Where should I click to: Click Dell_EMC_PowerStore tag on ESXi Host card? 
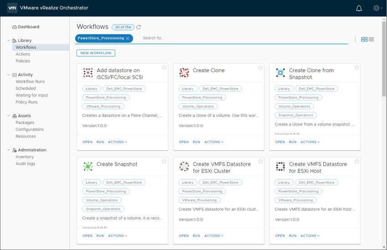pyautogui.click(x=317, y=183)
